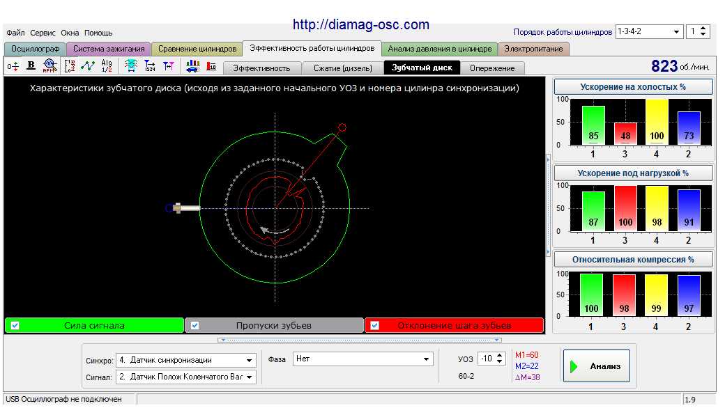This screenshot has width=725, height=408.
Task: Click the M2=22 value text
Action: coord(526,366)
